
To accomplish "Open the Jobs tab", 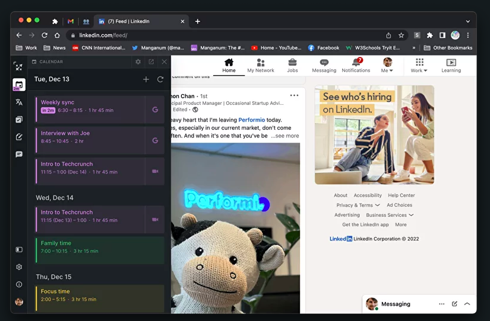I will click(292, 66).
